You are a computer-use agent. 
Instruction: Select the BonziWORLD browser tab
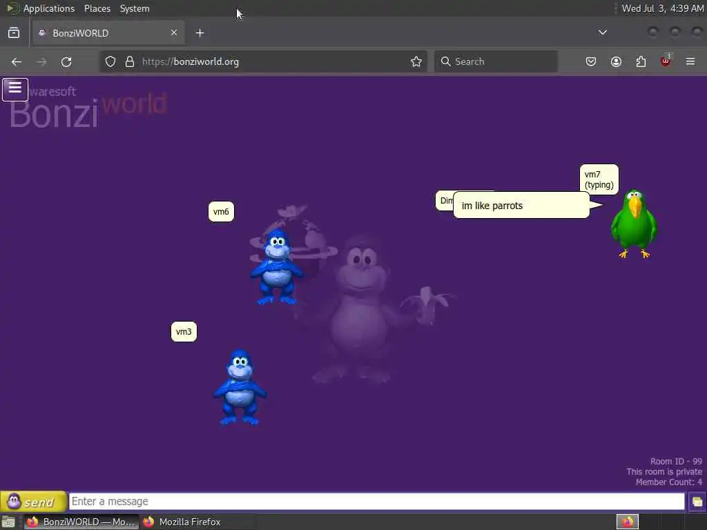pyautogui.click(x=107, y=33)
